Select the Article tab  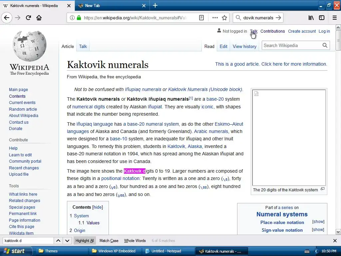tap(68, 46)
